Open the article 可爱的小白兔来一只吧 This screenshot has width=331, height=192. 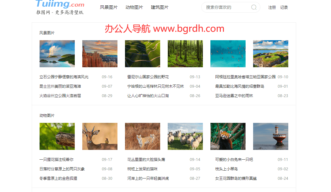235,159
